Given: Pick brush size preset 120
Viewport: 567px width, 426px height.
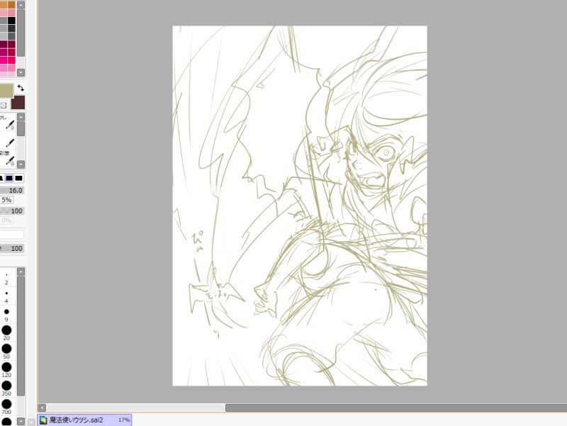Looking at the screenshot, I should pos(6,369).
